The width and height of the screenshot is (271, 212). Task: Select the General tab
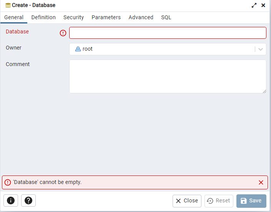tap(14, 17)
